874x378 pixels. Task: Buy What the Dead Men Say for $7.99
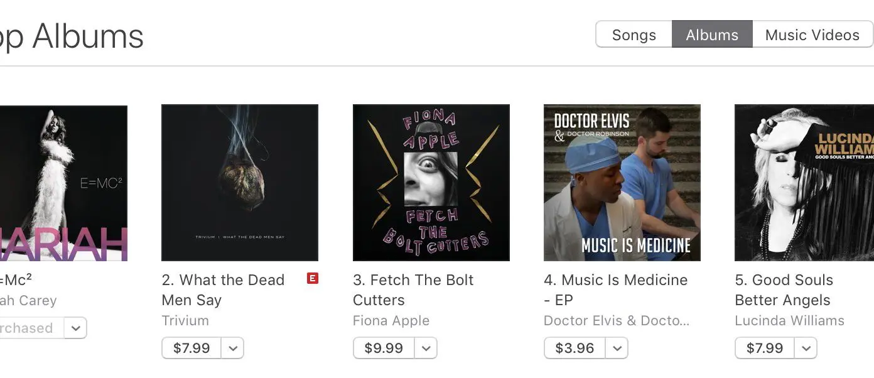click(192, 348)
